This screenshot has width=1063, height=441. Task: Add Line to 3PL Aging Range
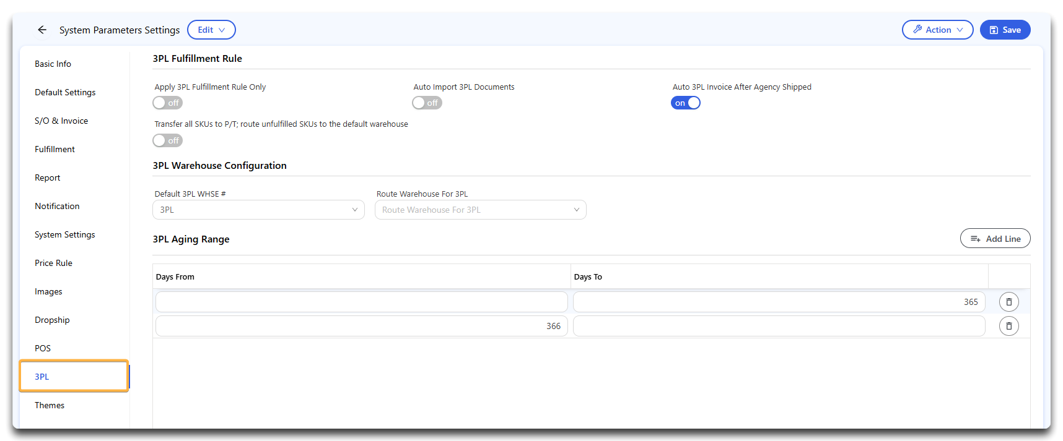[995, 239]
